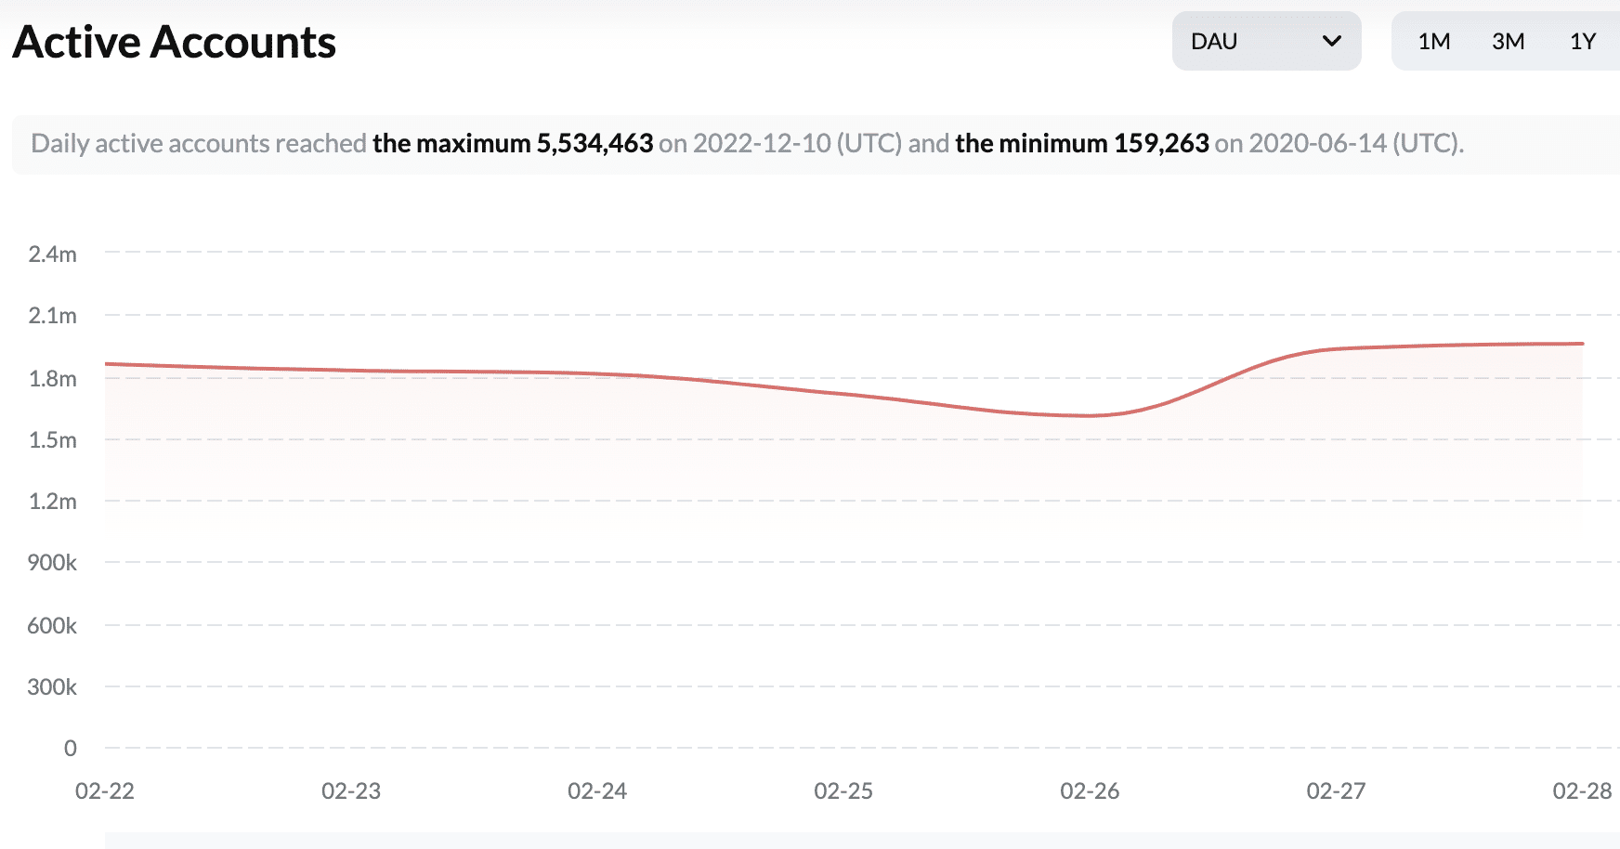Click the 600k y-axis label

[x=53, y=625]
